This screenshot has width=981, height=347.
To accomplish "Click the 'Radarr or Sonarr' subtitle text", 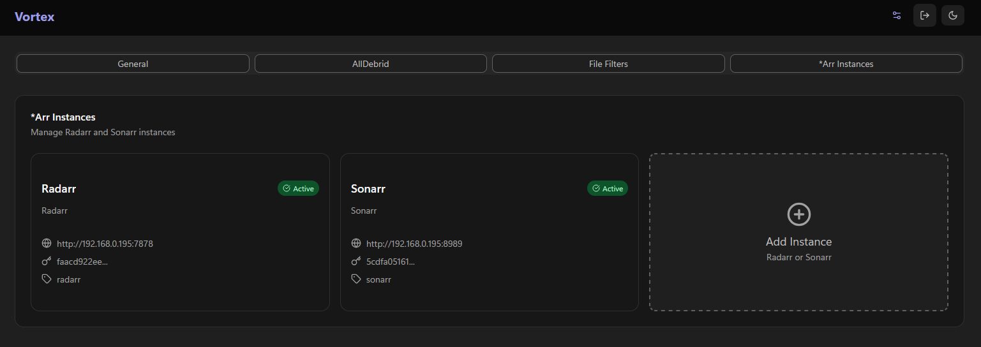I will pyautogui.click(x=799, y=258).
